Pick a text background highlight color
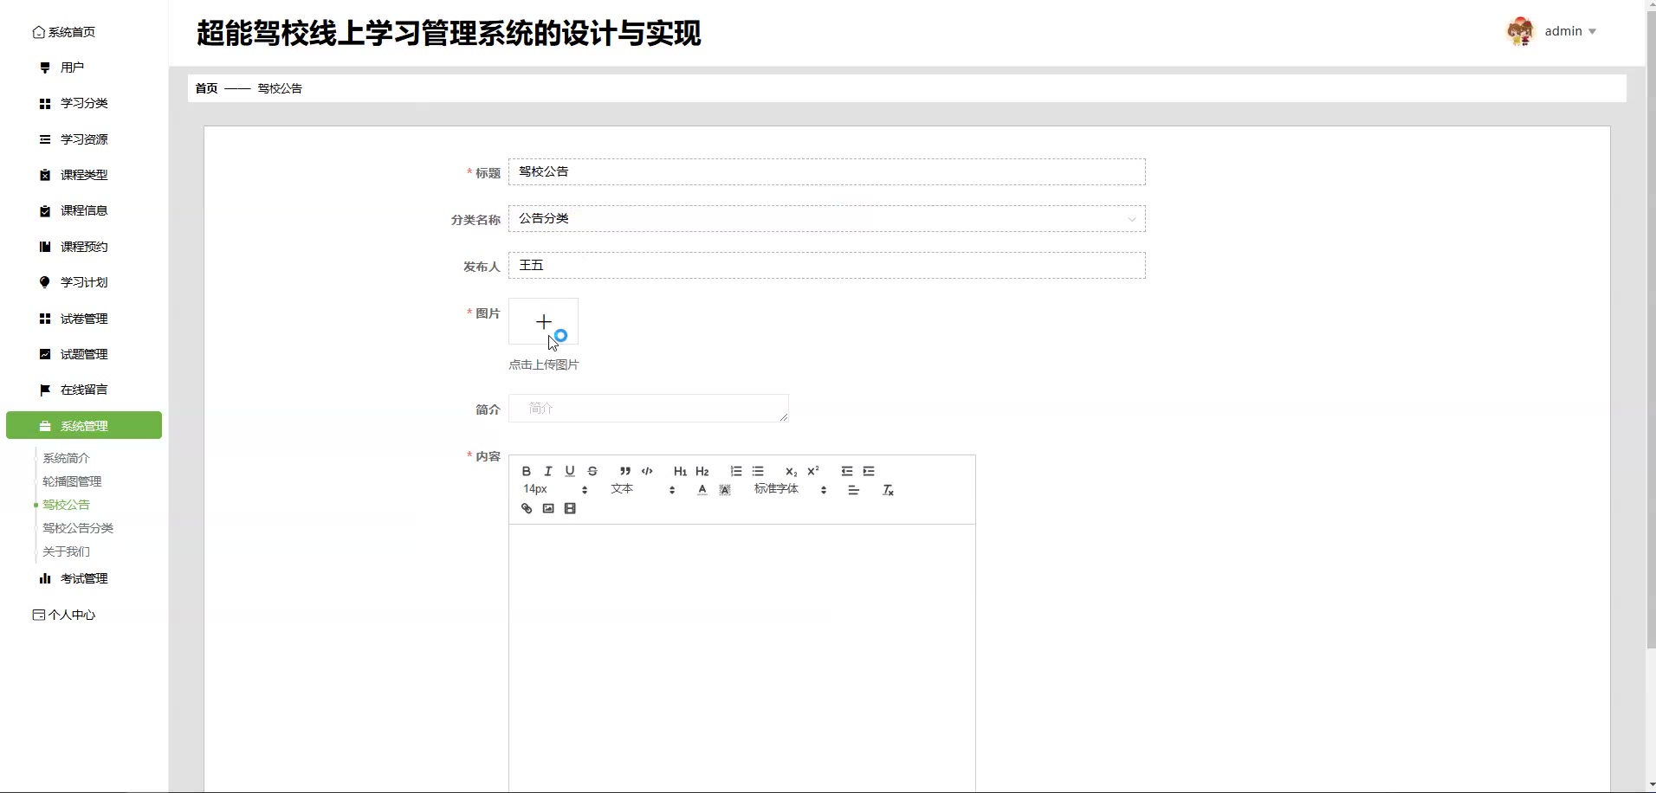The image size is (1656, 793). 725,490
